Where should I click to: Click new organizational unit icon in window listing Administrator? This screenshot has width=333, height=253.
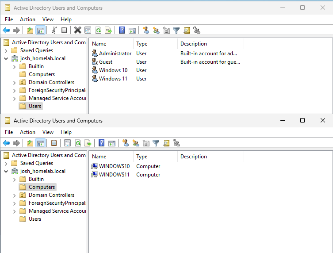[x=166, y=31]
